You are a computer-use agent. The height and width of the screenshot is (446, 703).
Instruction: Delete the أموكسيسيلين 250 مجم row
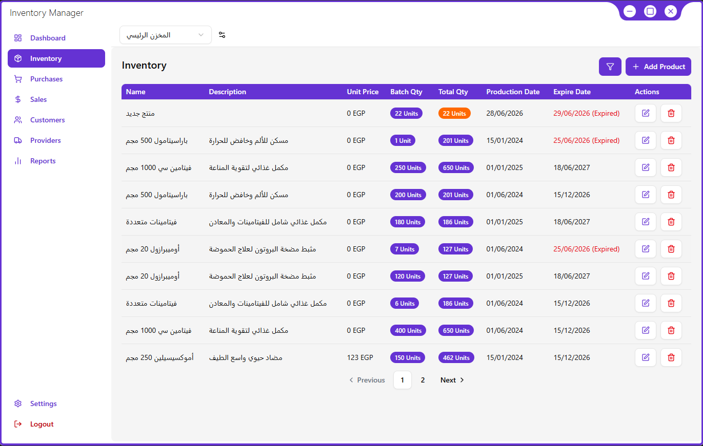pyautogui.click(x=671, y=357)
